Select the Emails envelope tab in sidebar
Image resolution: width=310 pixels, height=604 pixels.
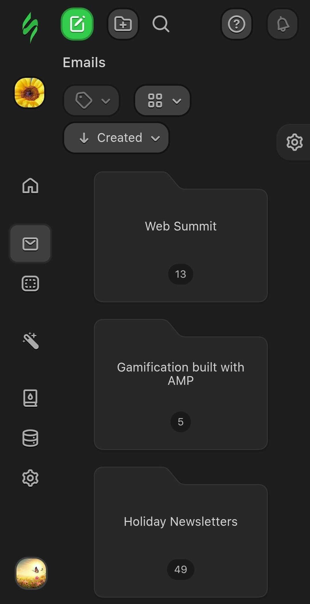click(x=30, y=244)
